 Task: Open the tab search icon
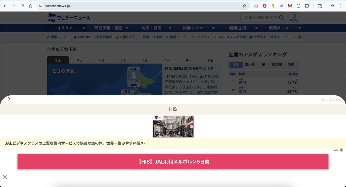click(319, 6)
